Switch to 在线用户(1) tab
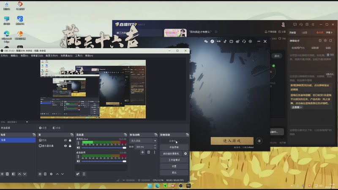 [298, 48]
